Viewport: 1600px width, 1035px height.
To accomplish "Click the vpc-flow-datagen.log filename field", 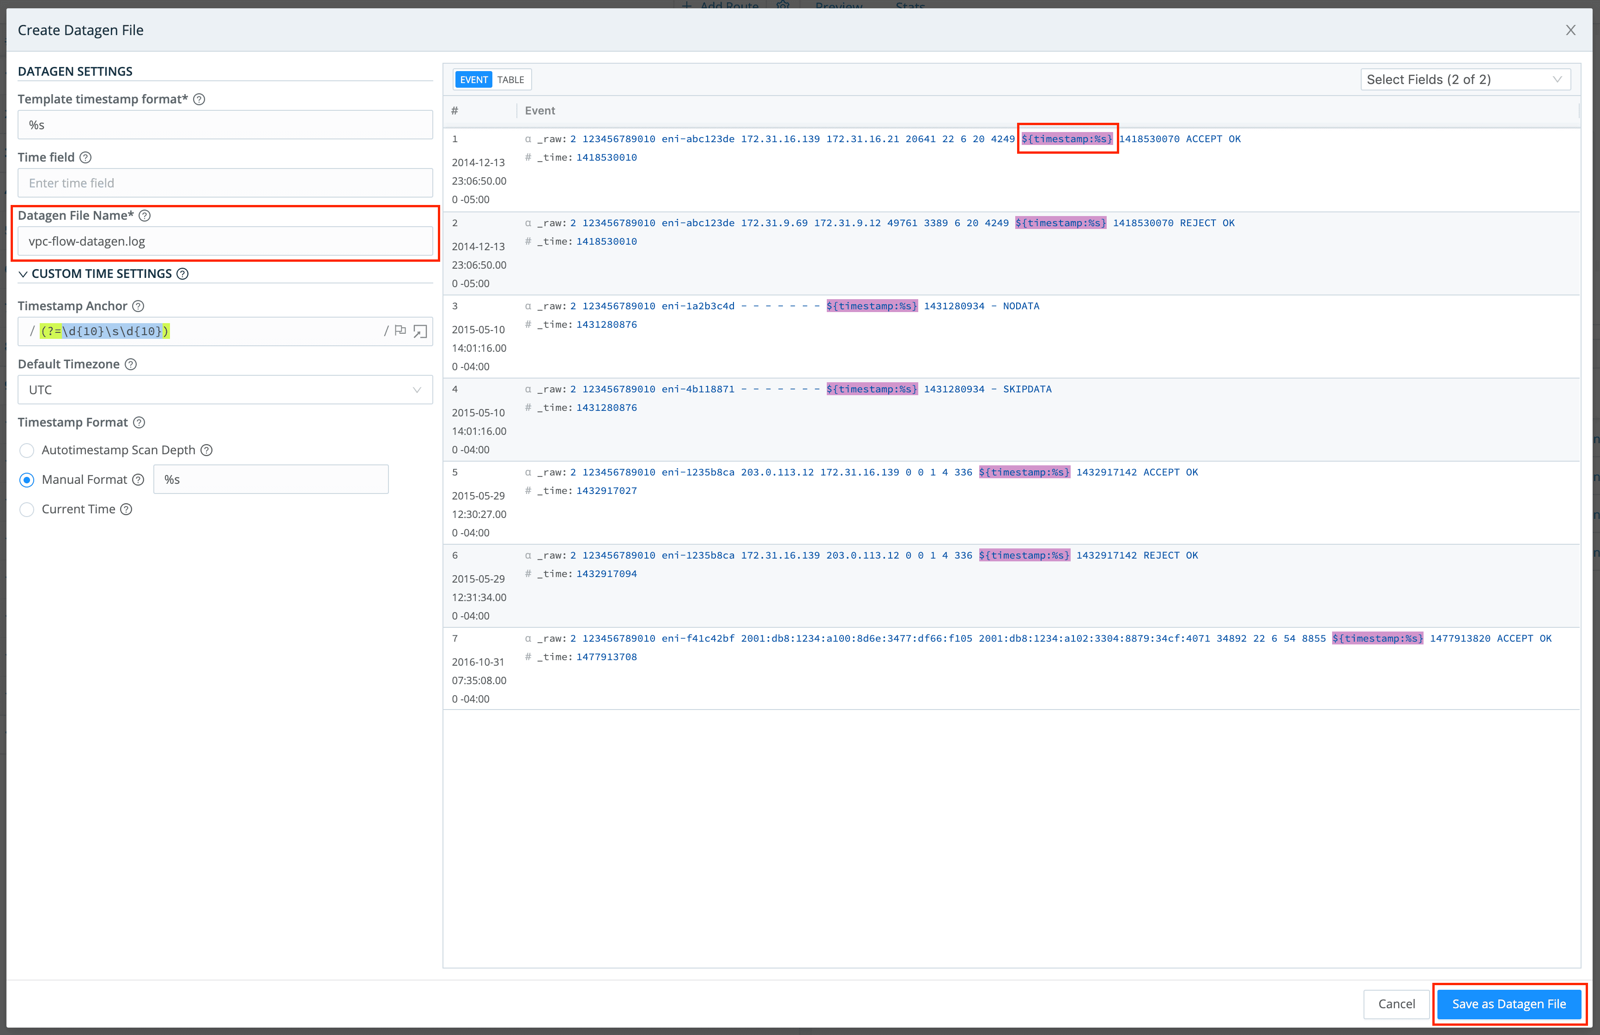I will (225, 241).
